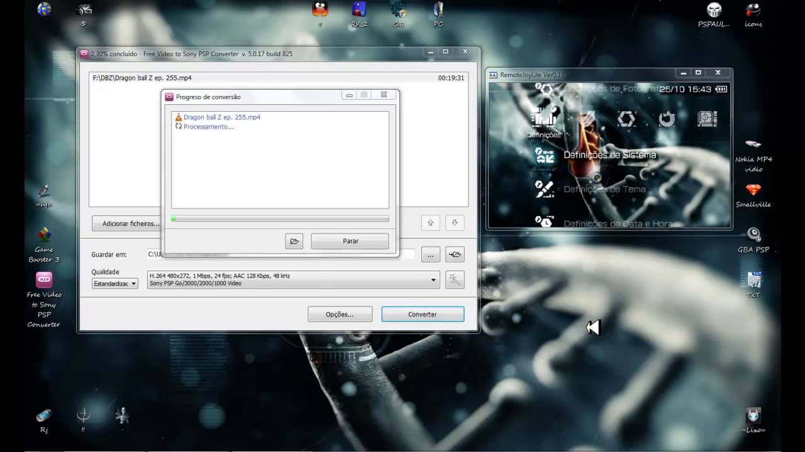
Task: Click the converter app icon in title bar
Action: pos(84,53)
